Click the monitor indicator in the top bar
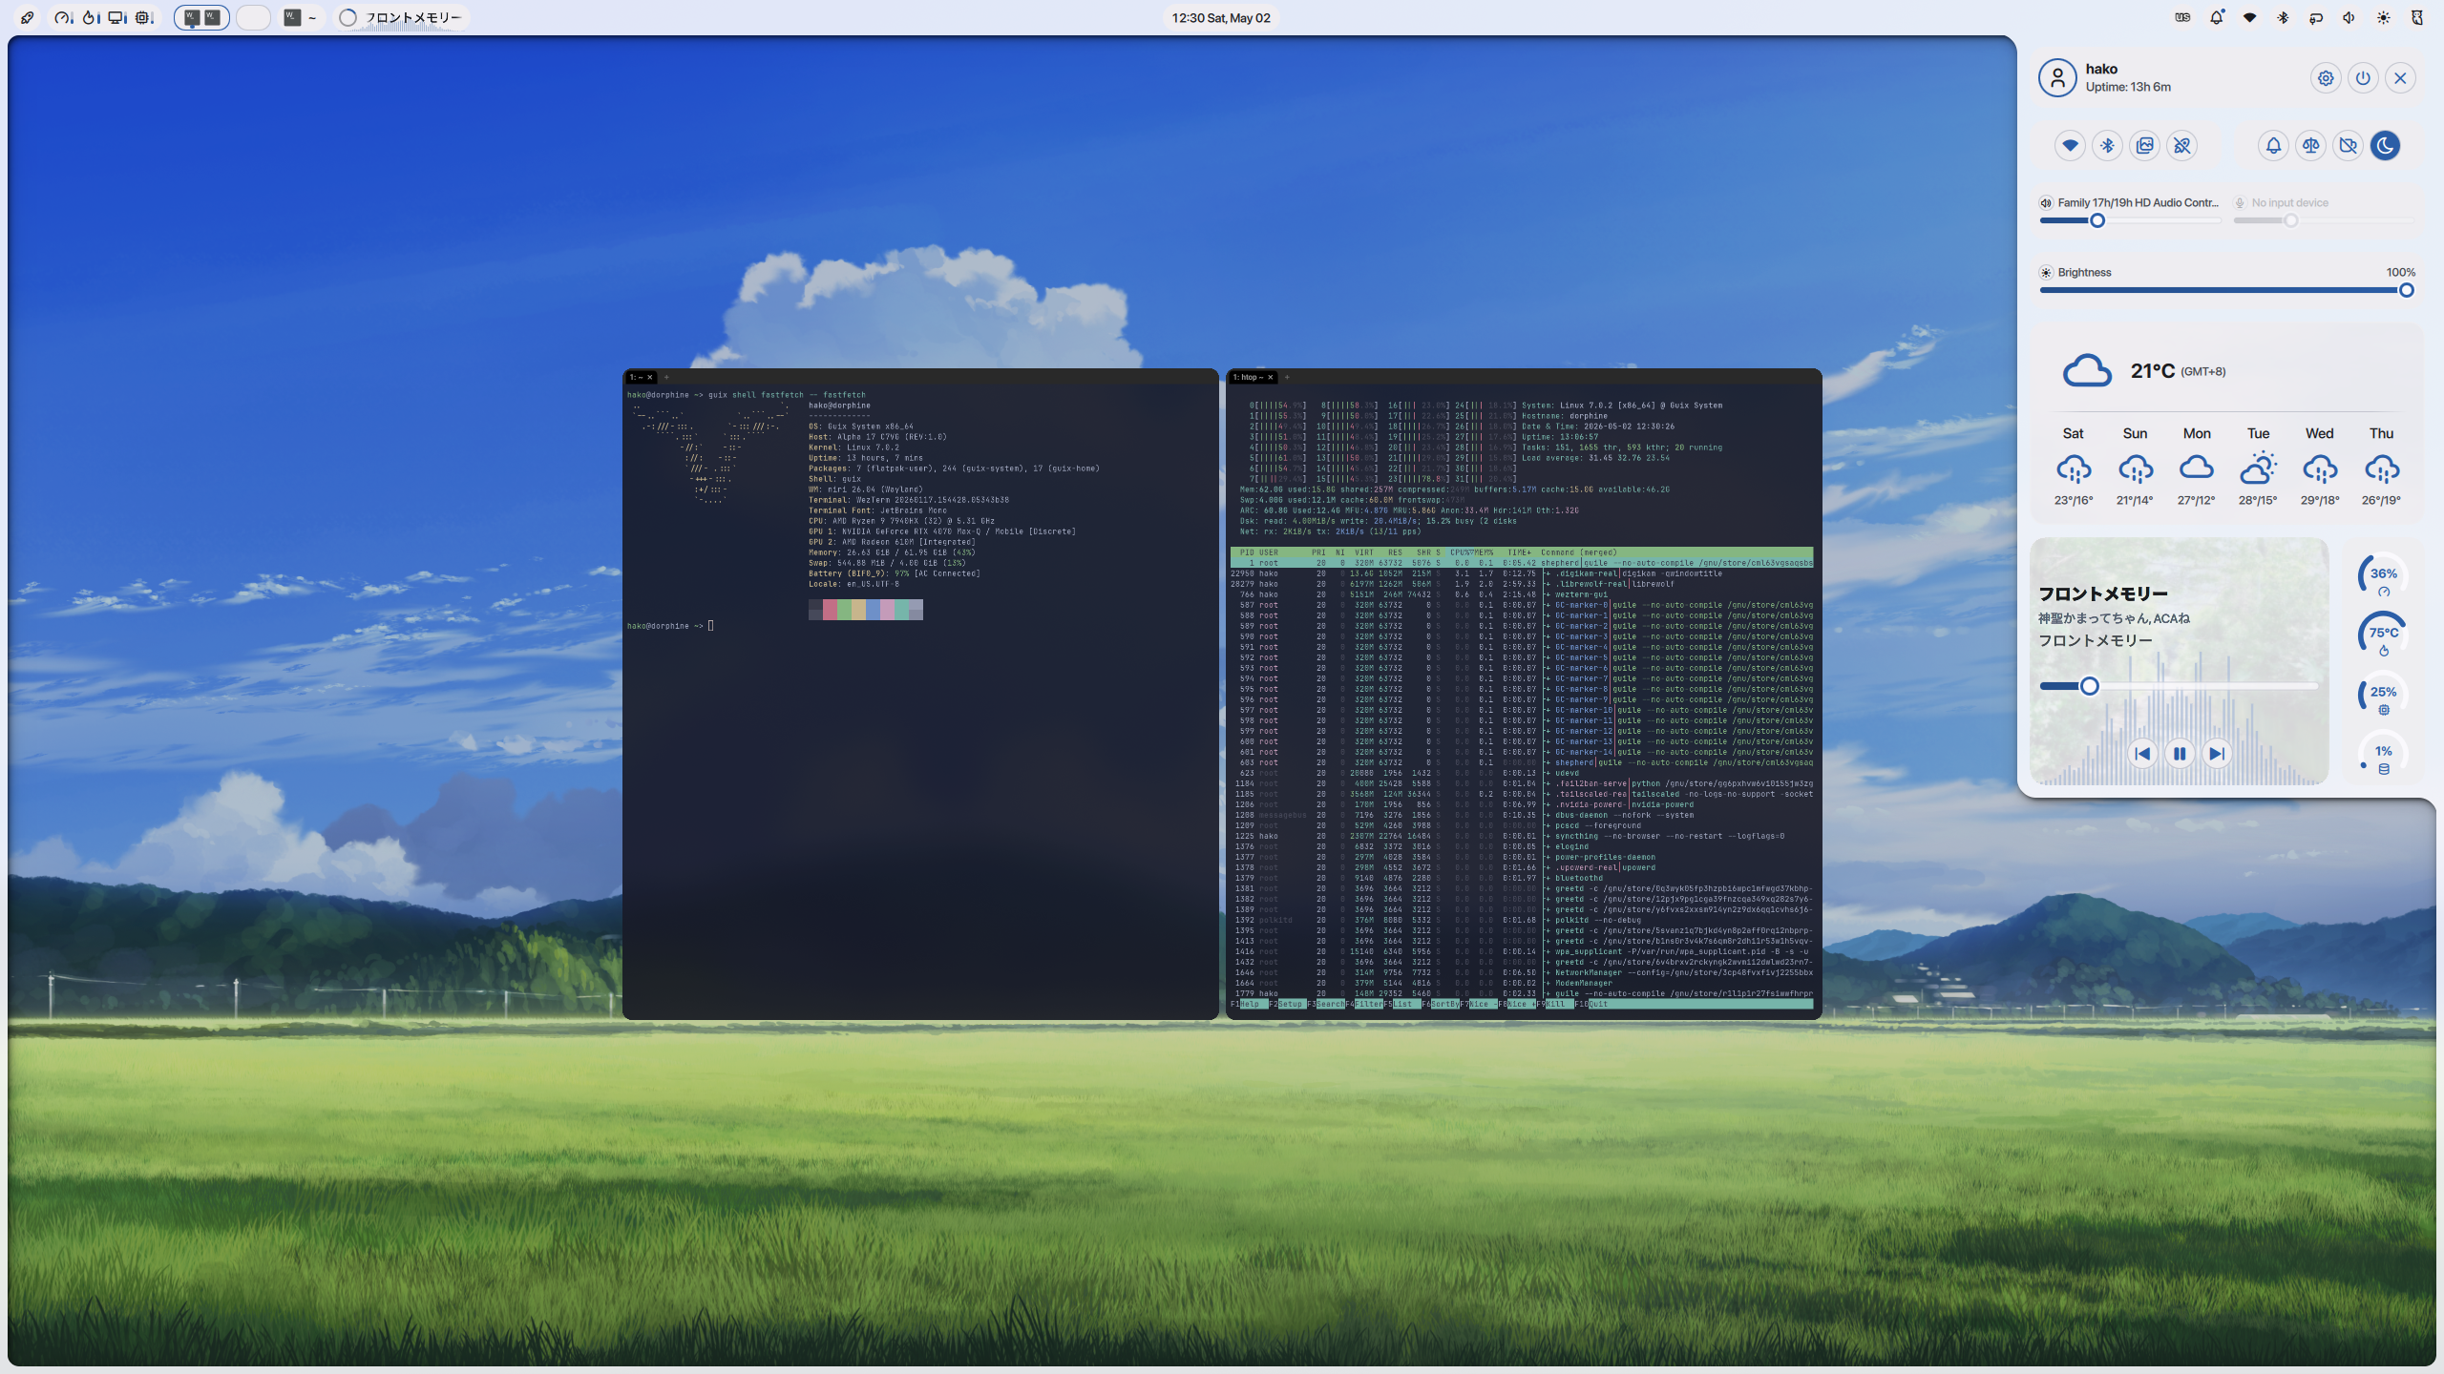The image size is (2444, 1374). (117, 17)
